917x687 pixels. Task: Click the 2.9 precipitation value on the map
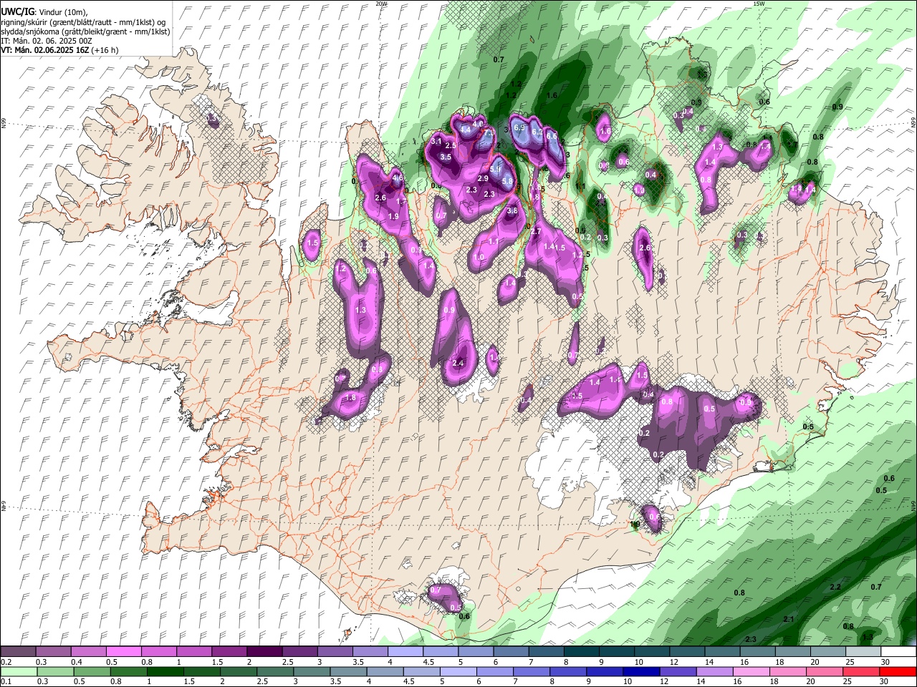click(x=483, y=178)
